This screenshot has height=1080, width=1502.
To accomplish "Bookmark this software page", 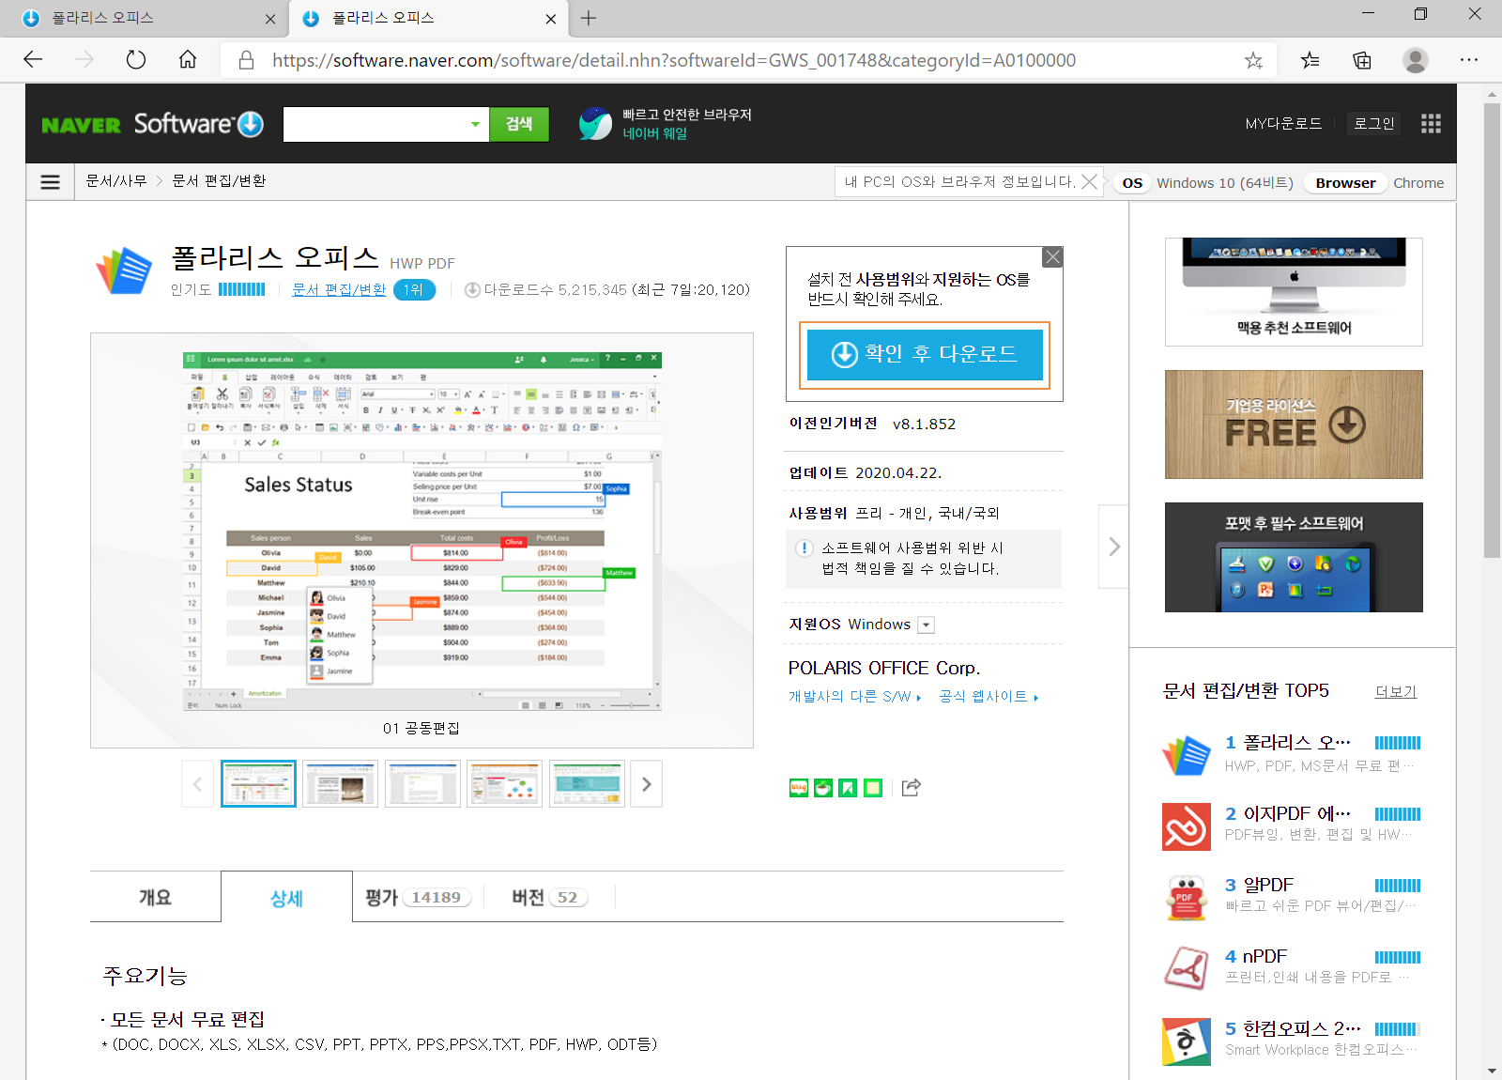I will (848, 788).
